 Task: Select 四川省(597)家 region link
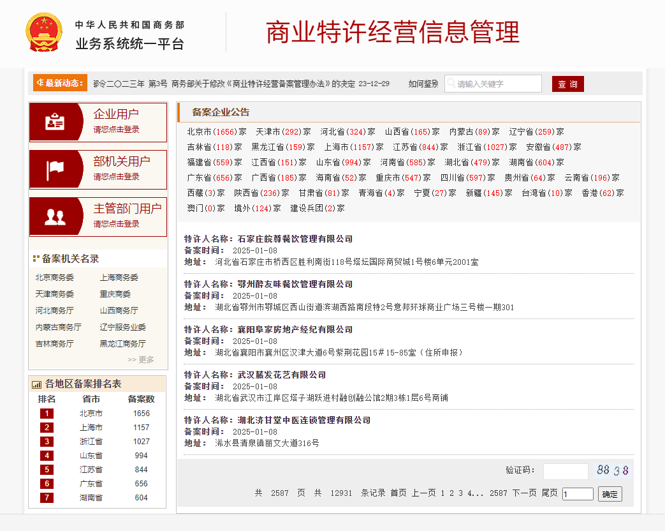pos(468,177)
